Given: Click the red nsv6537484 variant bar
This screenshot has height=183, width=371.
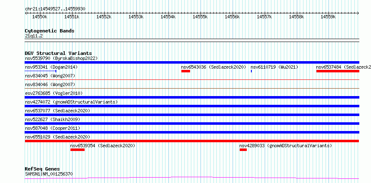Looking at the screenshot, I should pyautogui.click(x=338, y=71).
